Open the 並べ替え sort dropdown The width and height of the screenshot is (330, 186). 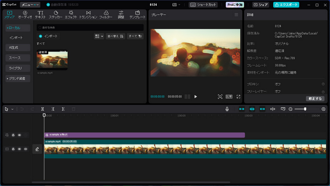[x=116, y=36]
